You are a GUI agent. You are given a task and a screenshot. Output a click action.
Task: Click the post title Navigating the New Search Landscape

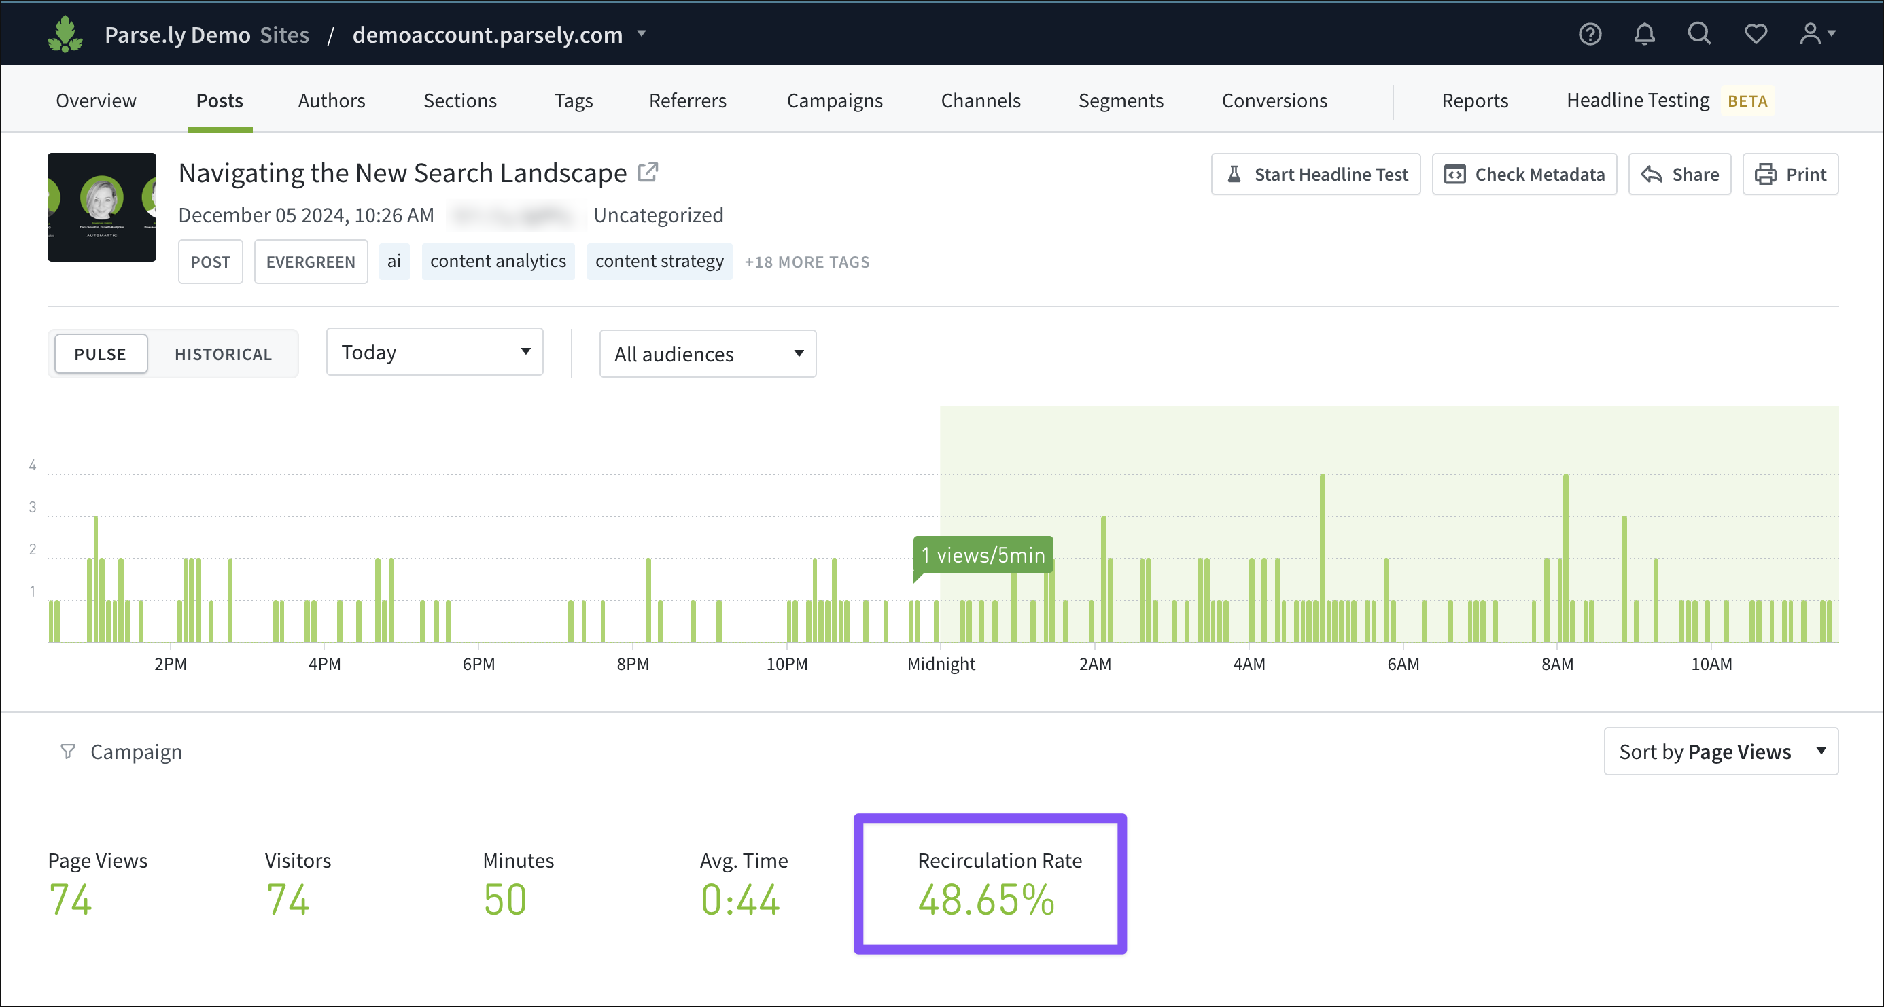point(402,173)
